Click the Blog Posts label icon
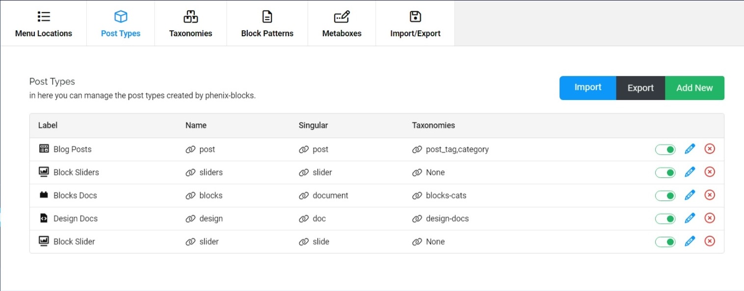Viewport: 744px width, 291px height. 44,148
